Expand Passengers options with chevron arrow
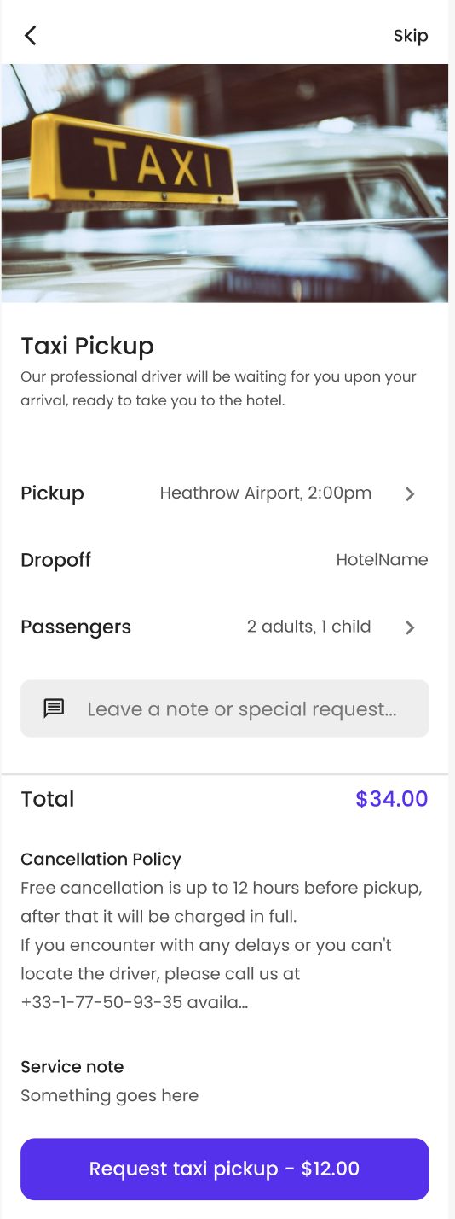455x1219 pixels. click(x=410, y=627)
